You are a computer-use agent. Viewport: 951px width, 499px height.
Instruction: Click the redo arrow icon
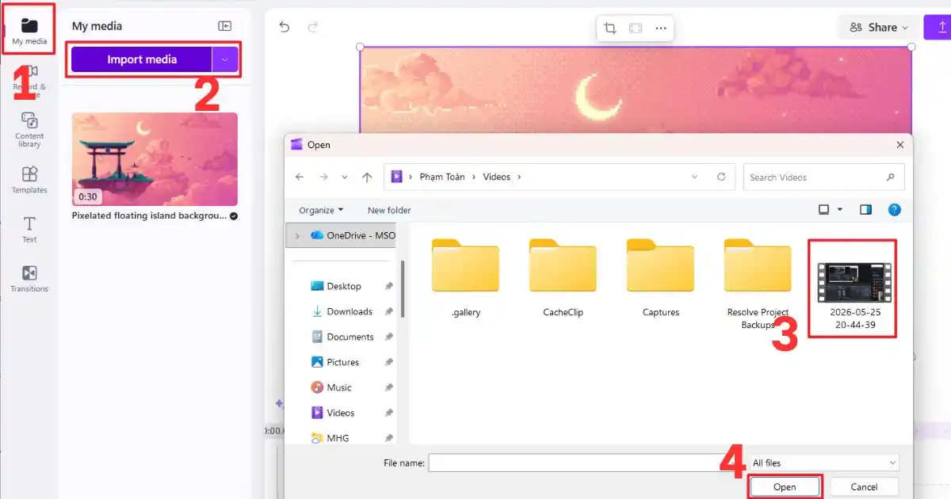pyautogui.click(x=313, y=27)
